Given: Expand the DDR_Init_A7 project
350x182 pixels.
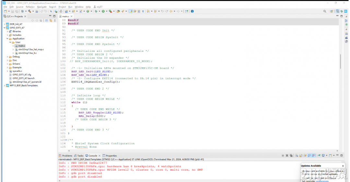Looking at the screenshot, I should pyautogui.click(x=5, y=24).
